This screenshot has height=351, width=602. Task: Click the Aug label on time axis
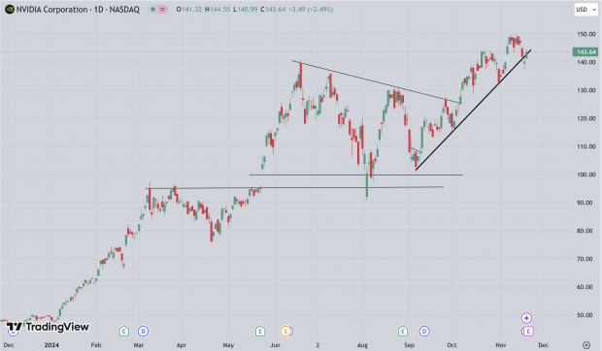362,345
